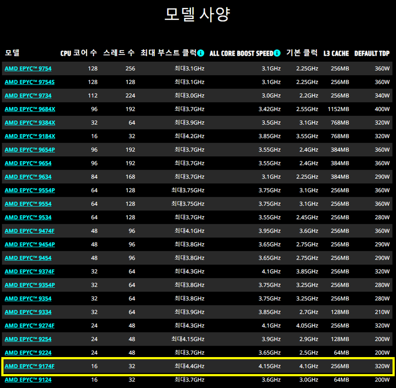Click 최대4.2GHz boost value for 9184X
This screenshot has width=396, height=388.
coord(190,136)
